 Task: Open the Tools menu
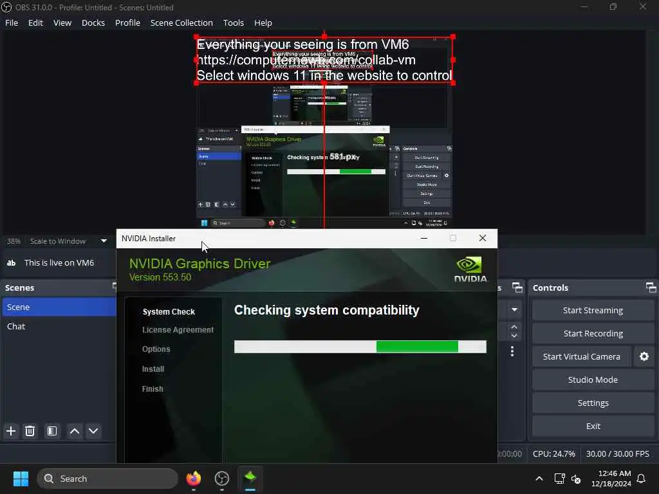pyautogui.click(x=233, y=23)
